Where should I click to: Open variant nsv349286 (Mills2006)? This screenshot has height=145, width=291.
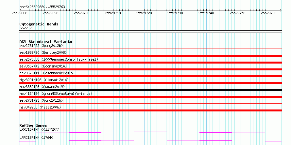coord(40,107)
